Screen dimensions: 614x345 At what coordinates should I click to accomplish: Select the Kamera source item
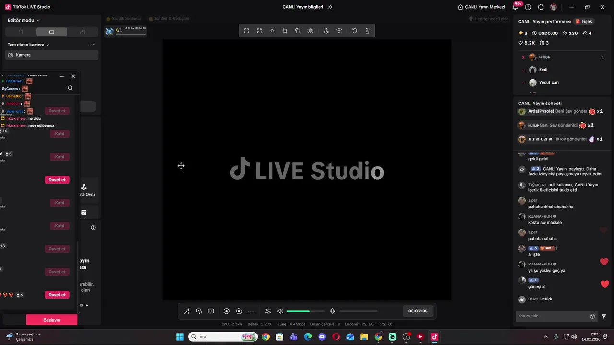[x=52, y=55]
